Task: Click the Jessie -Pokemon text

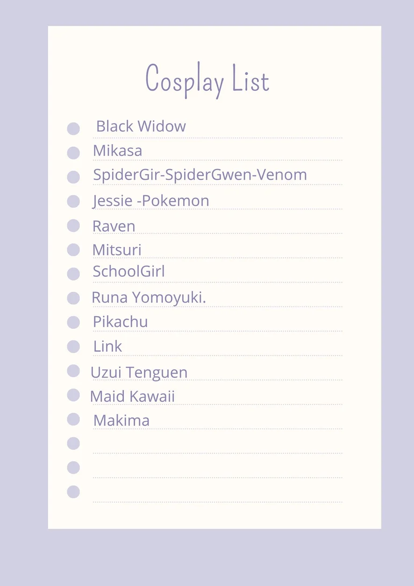Action: click(x=151, y=201)
